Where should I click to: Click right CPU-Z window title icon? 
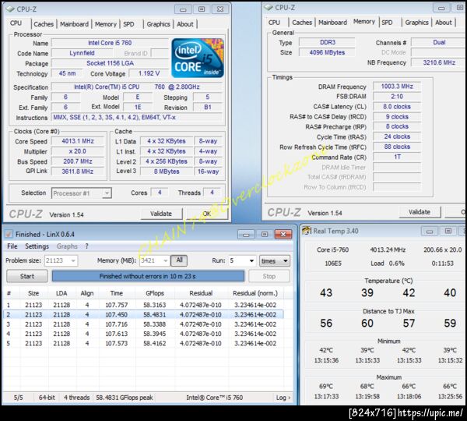(x=269, y=7)
